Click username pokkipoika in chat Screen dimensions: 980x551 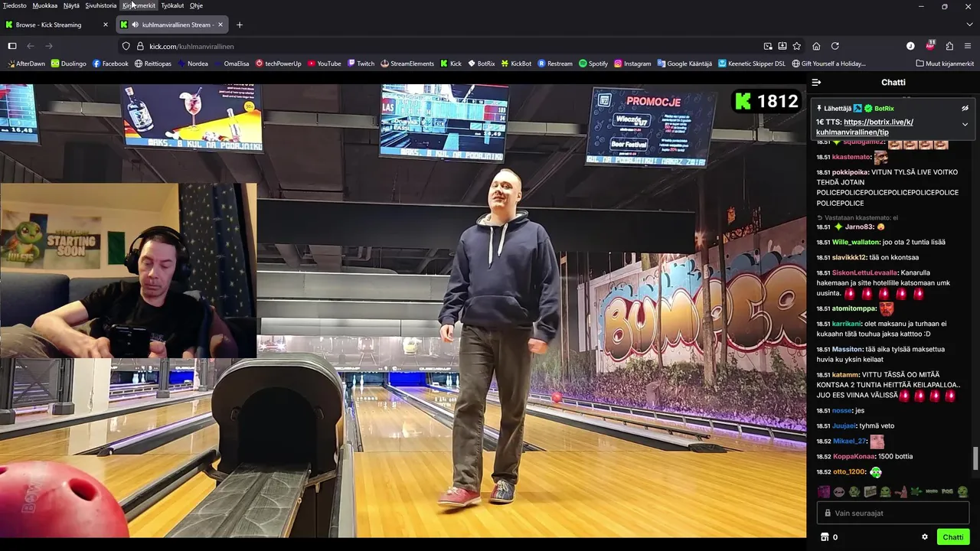pyautogui.click(x=851, y=172)
